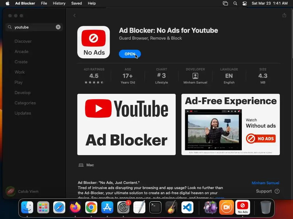Screen dimensions: 293x219
Task: Launch Google Chrome from the dock
Action: click(91, 207)
